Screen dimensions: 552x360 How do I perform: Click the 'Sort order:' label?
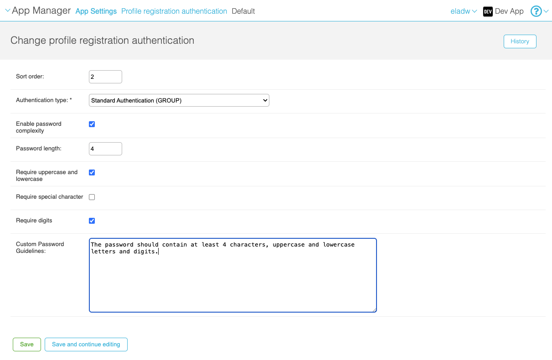tap(30, 77)
